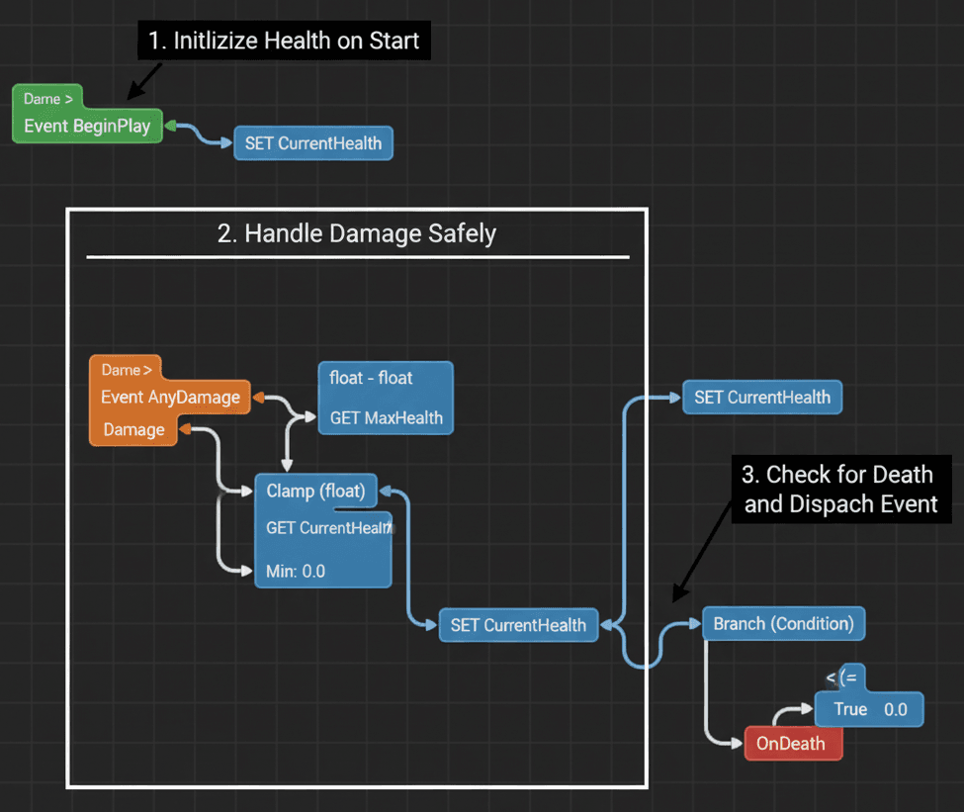
Task: Select the Branch (Condition) node
Action: [783, 624]
